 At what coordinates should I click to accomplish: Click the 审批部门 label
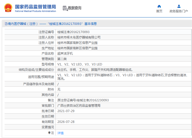48,106
